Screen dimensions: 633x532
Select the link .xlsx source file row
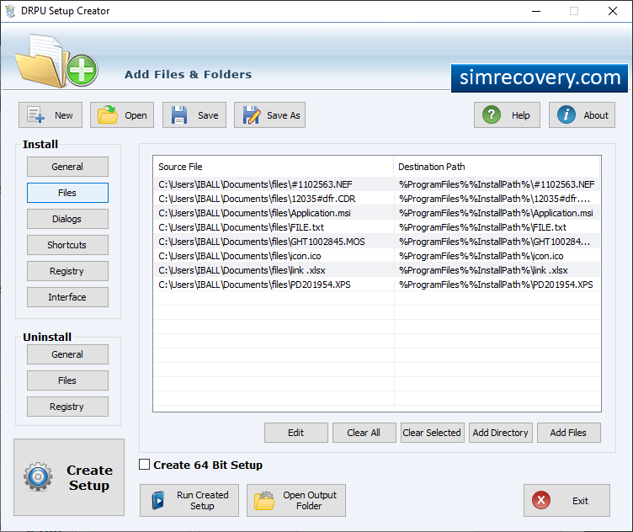(x=274, y=270)
